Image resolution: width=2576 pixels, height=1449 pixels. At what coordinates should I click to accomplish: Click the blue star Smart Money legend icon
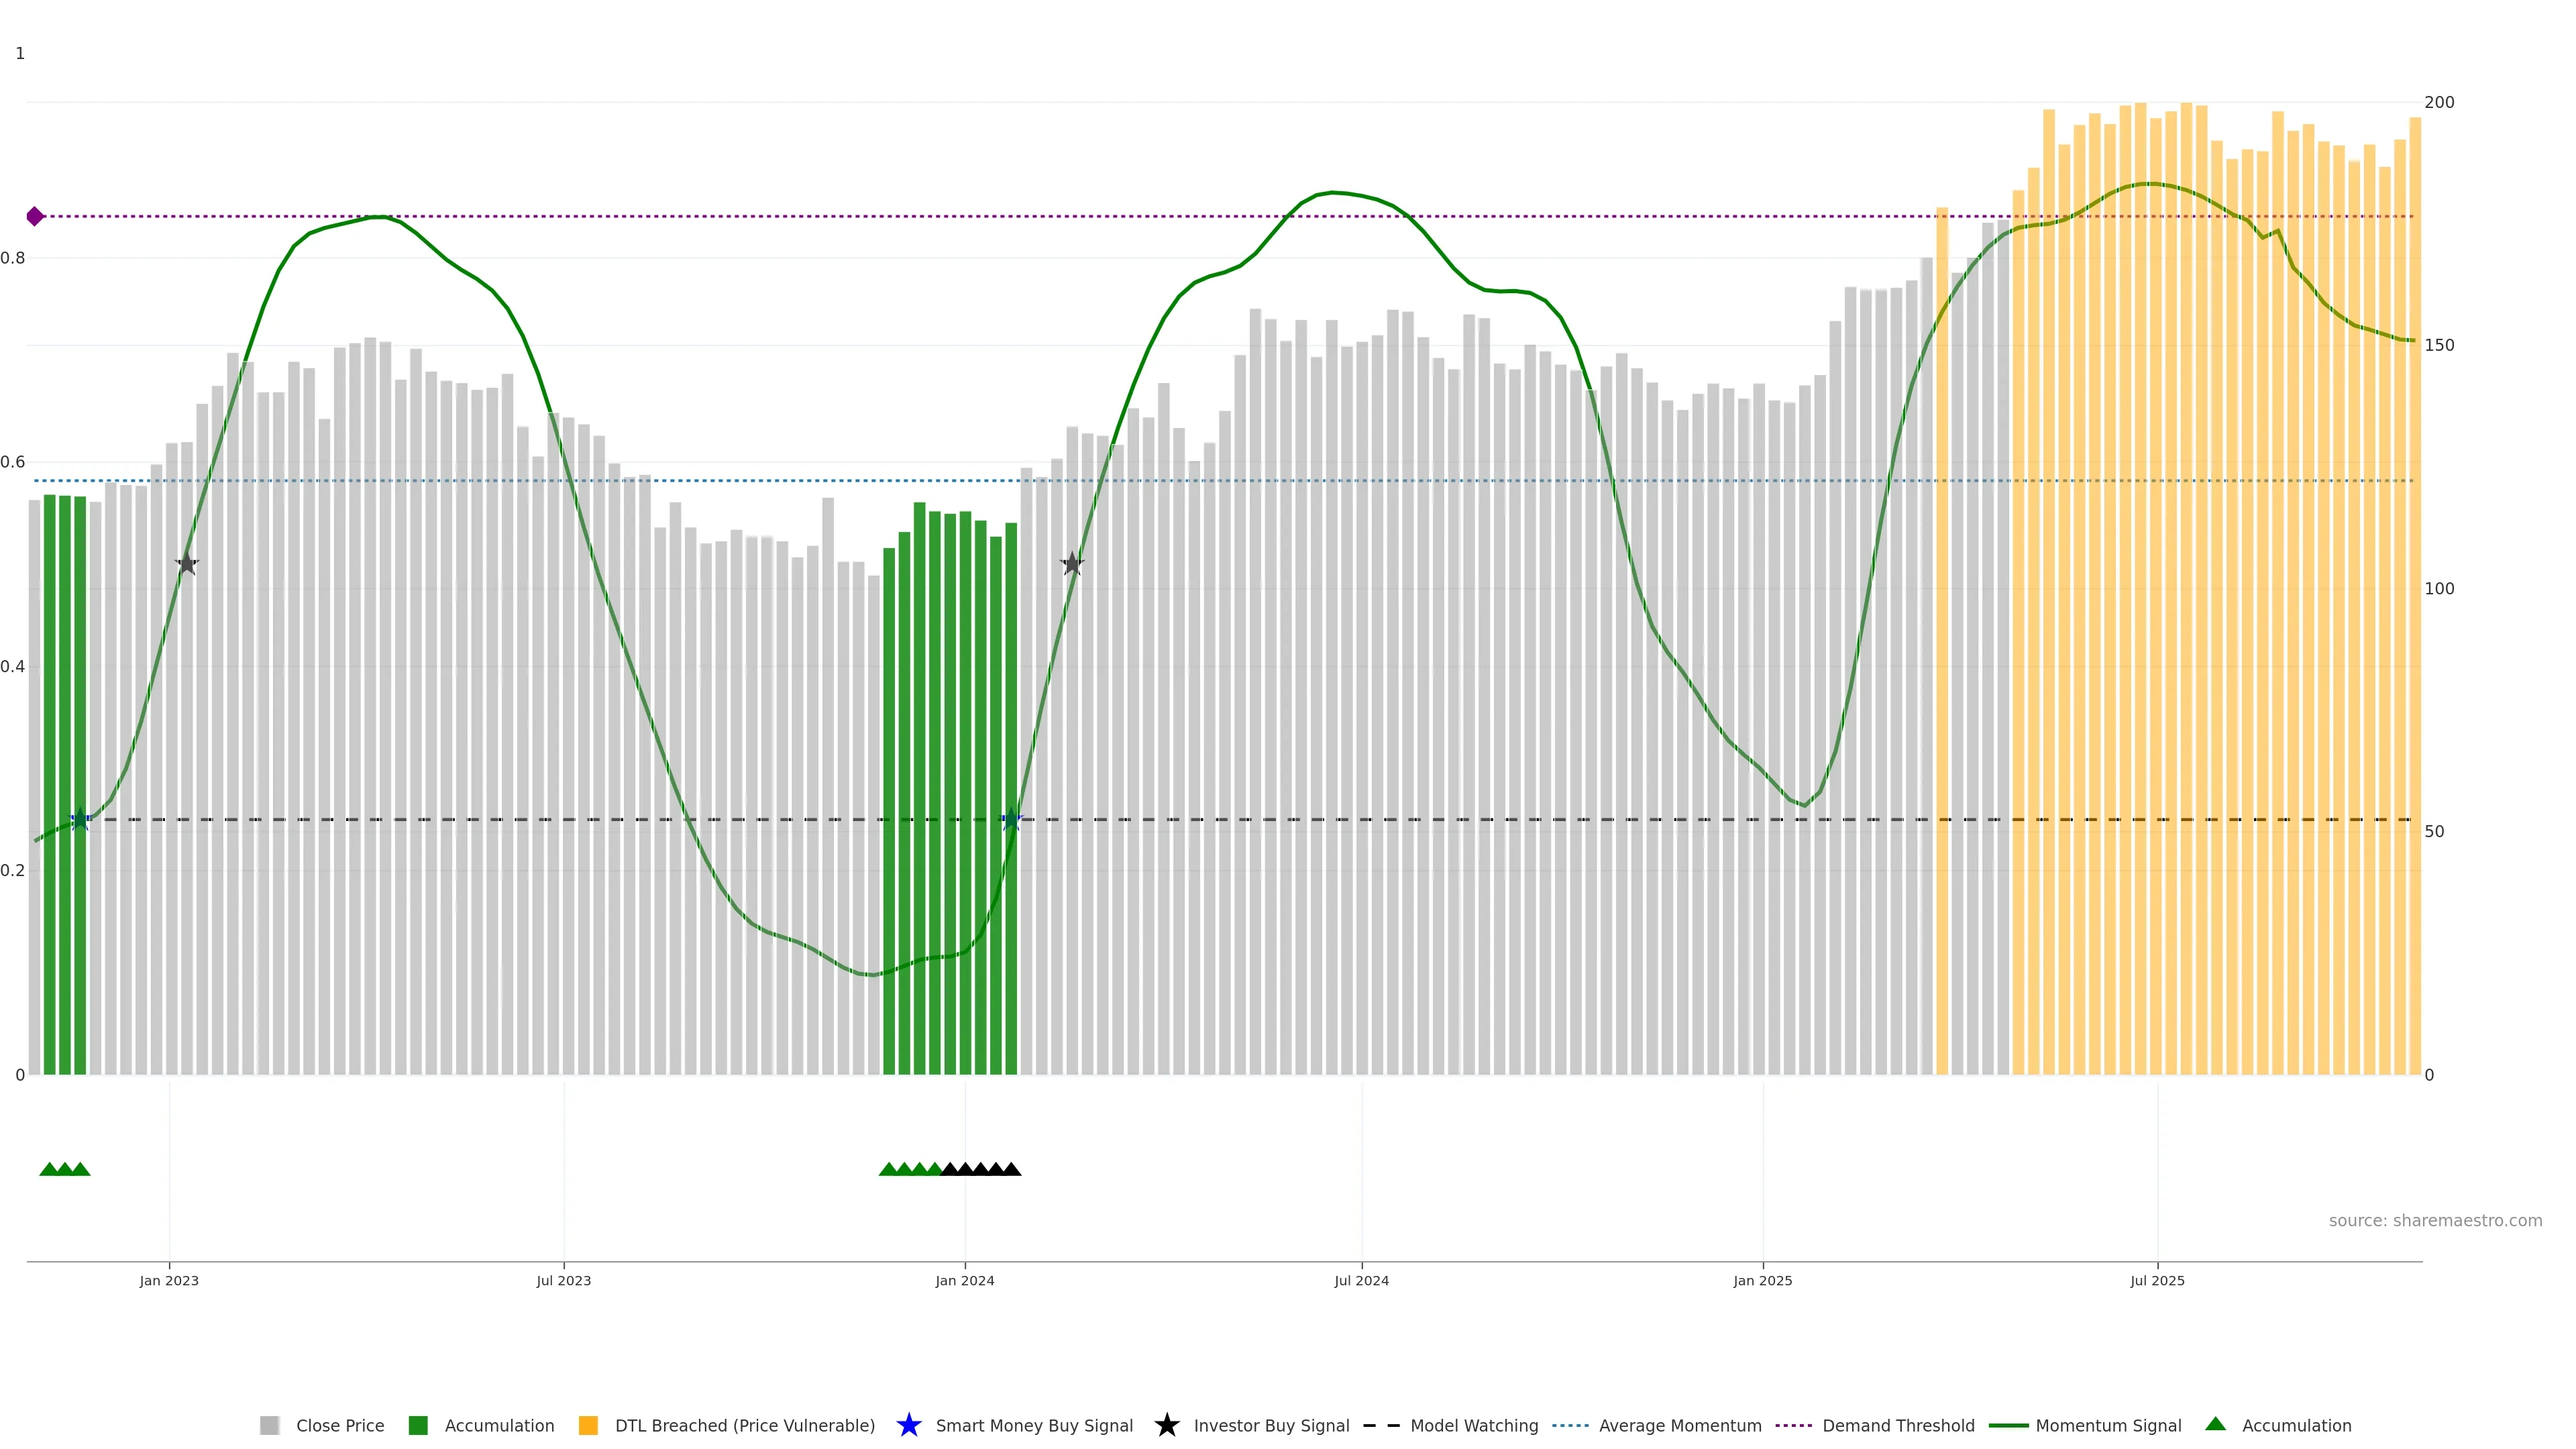point(908,1425)
